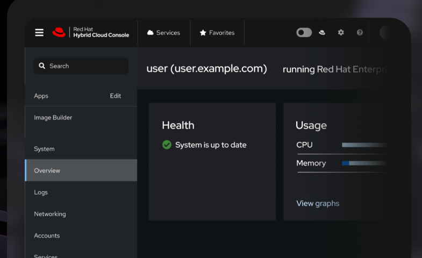Click the View graphs link
422x258 pixels.
pos(318,203)
